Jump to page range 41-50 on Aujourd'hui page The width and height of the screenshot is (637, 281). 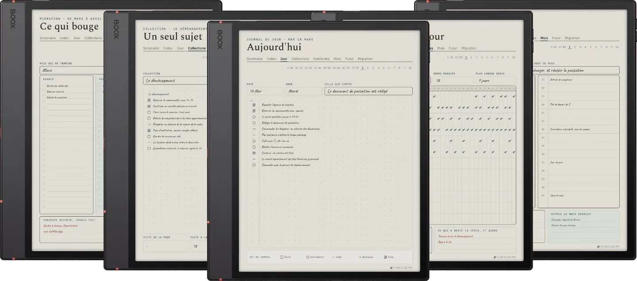[327, 68]
